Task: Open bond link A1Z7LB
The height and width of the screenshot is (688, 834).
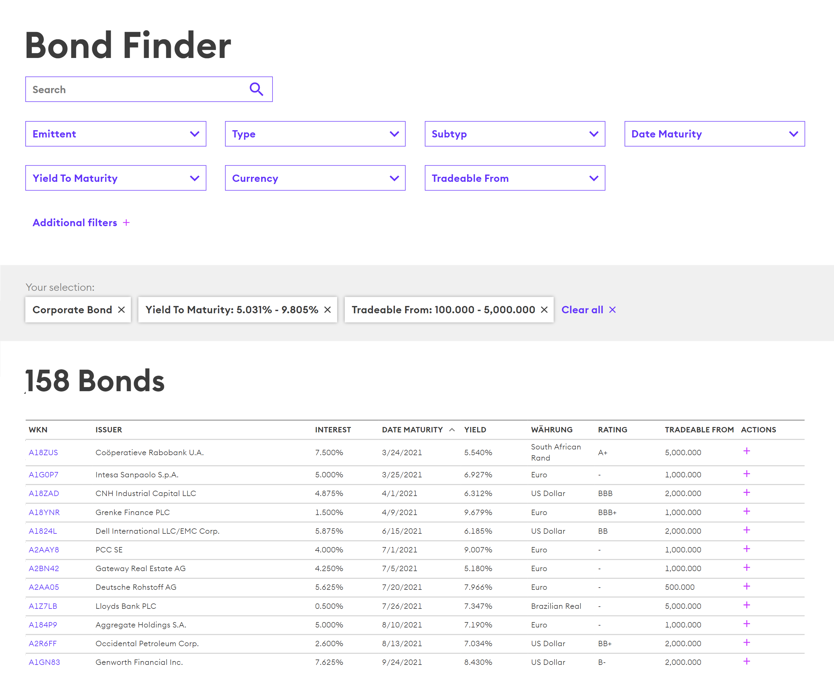Action: pyautogui.click(x=43, y=606)
